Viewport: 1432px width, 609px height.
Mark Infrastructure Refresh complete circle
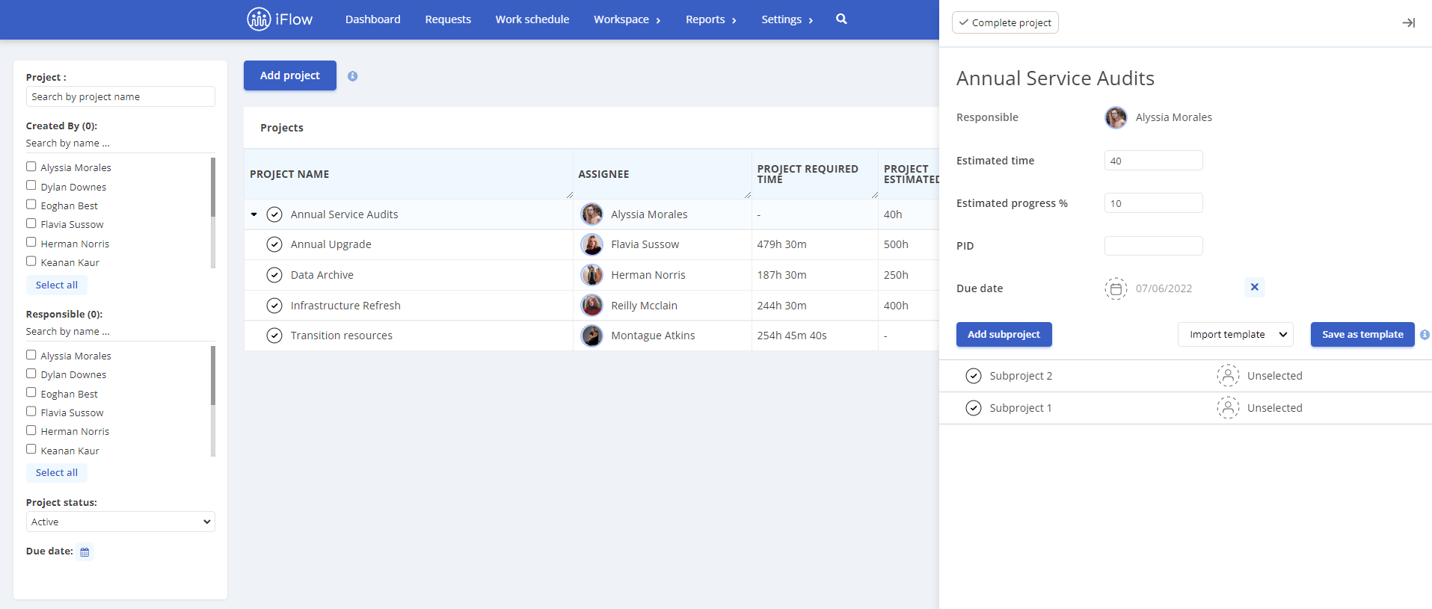[274, 306]
